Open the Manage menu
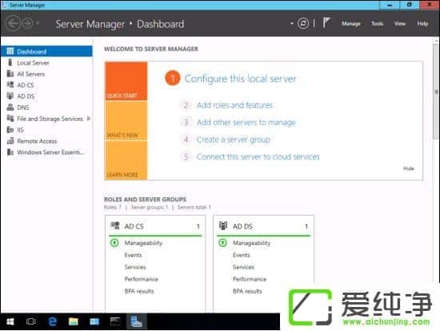This screenshot has height=331, width=440. click(351, 23)
